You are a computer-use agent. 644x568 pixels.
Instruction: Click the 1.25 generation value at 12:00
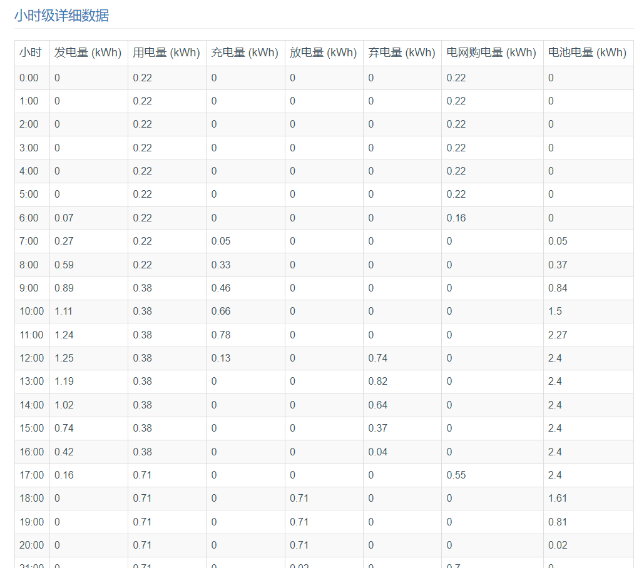coord(64,358)
